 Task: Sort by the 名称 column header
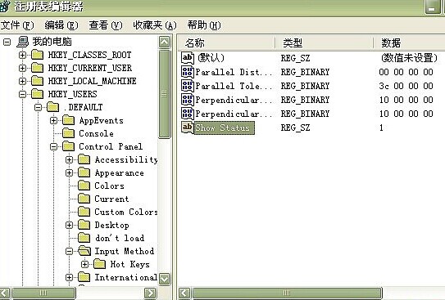pyautogui.click(x=226, y=43)
